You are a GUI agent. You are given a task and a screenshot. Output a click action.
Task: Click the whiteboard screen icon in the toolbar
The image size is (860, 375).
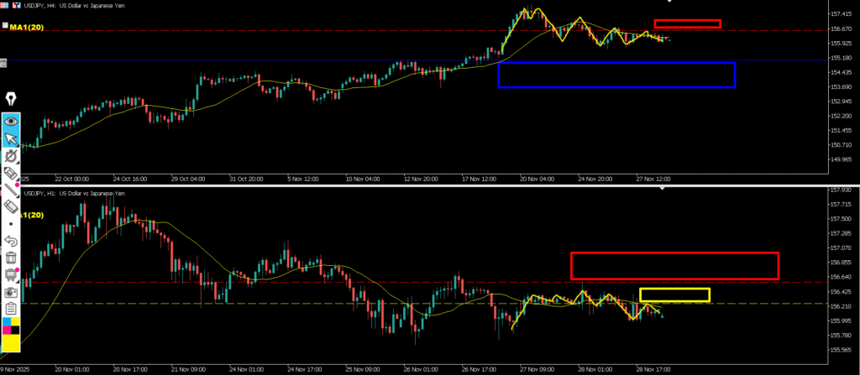pos(11,274)
